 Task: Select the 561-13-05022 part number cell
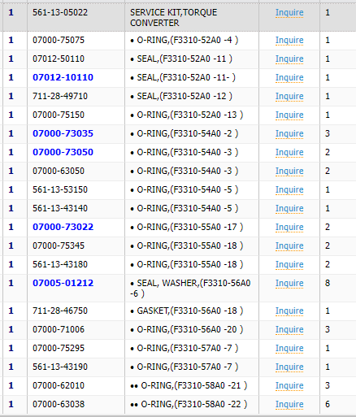(x=76, y=17)
